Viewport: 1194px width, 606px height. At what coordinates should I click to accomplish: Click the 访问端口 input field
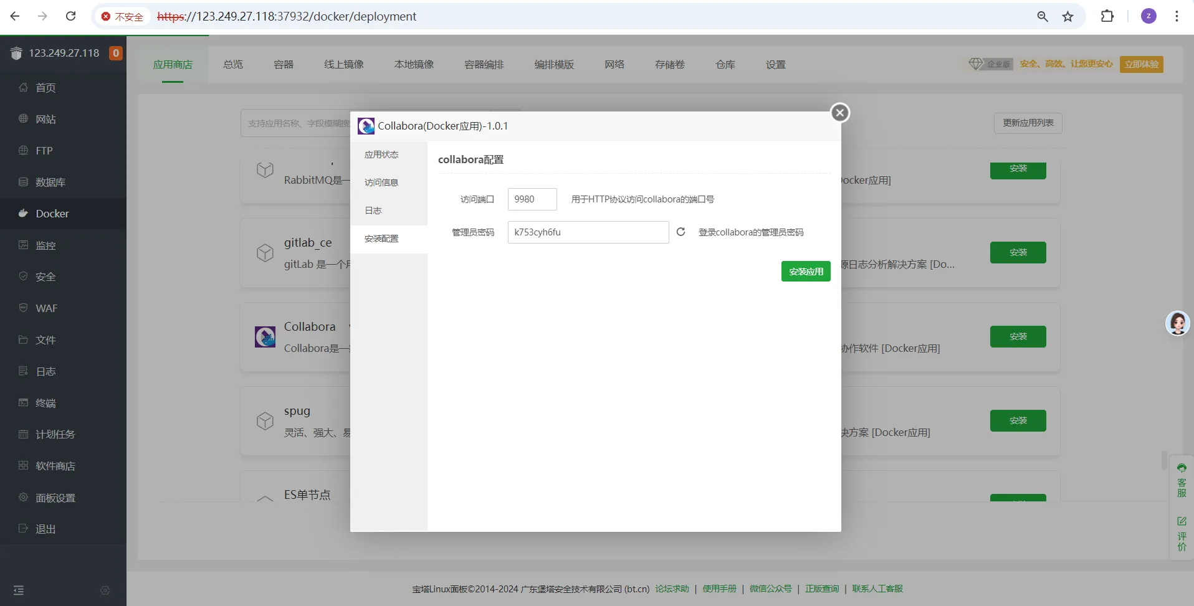(x=532, y=199)
